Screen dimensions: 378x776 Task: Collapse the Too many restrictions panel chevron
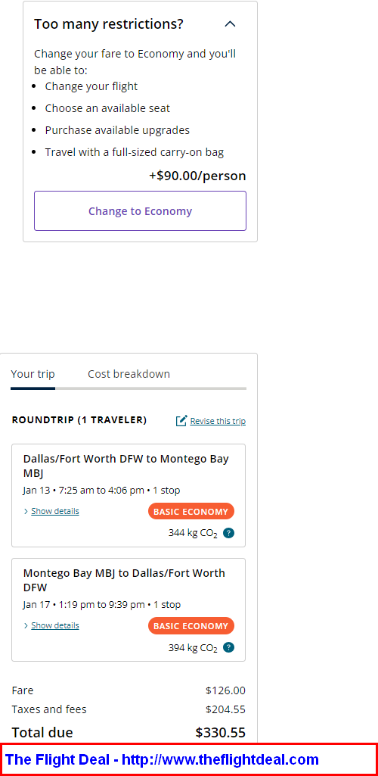(x=231, y=23)
